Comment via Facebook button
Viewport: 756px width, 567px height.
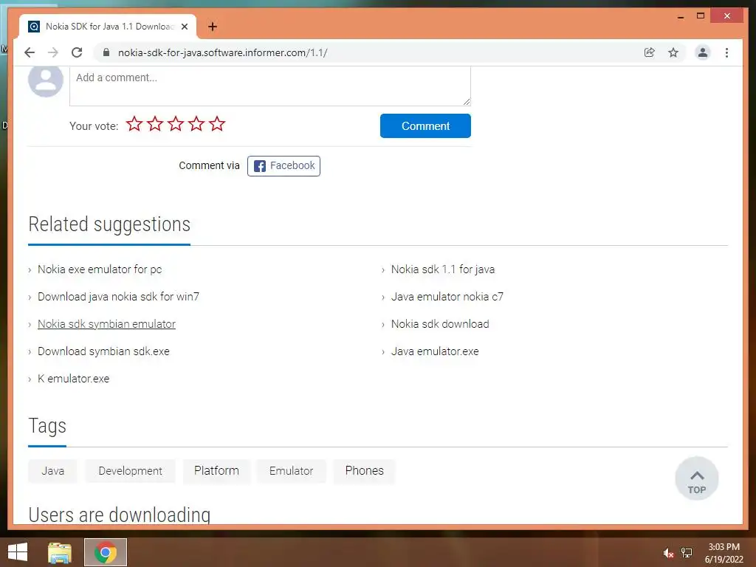[x=283, y=166]
